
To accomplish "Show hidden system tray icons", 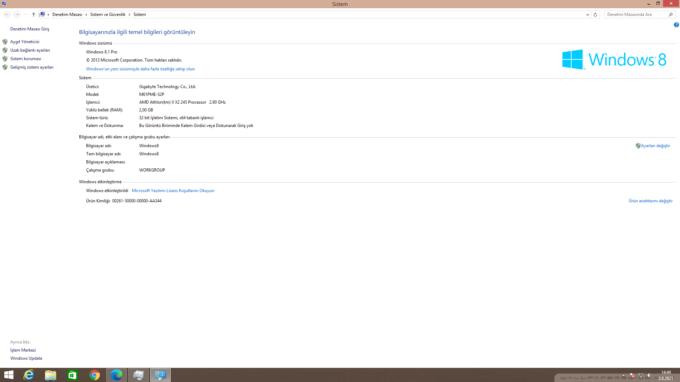I will click(x=623, y=375).
